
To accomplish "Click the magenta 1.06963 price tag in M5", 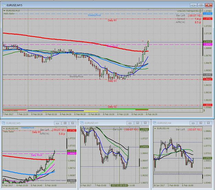I will point(72,154).
